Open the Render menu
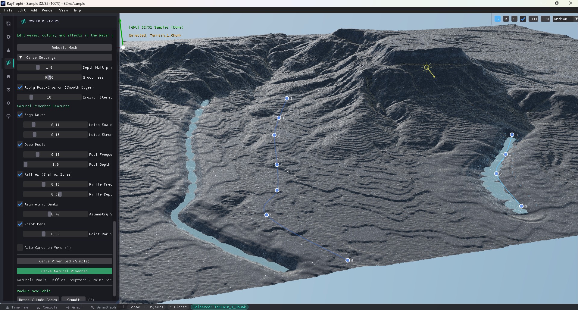The width and height of the screenshot is (578, 310). 48,10
